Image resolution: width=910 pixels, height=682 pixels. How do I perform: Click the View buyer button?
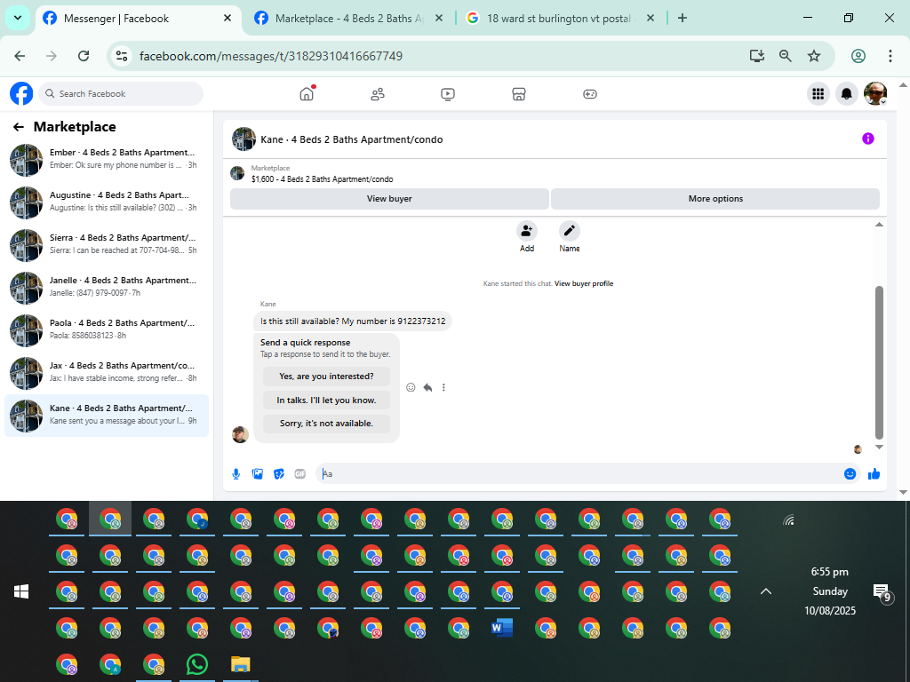(389, 198)
